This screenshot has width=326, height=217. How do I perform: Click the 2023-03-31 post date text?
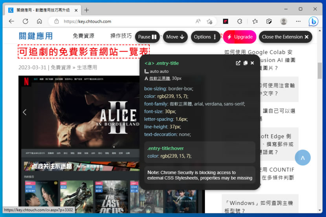point(32,67)
